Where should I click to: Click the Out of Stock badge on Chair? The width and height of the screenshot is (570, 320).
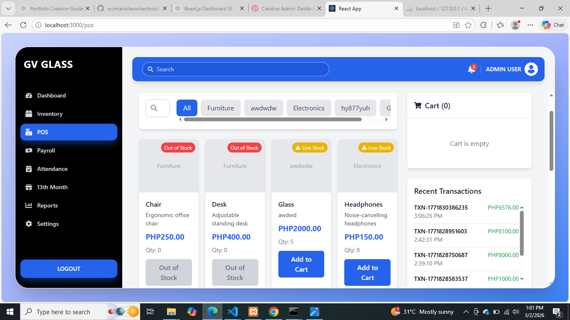[178, 147]
